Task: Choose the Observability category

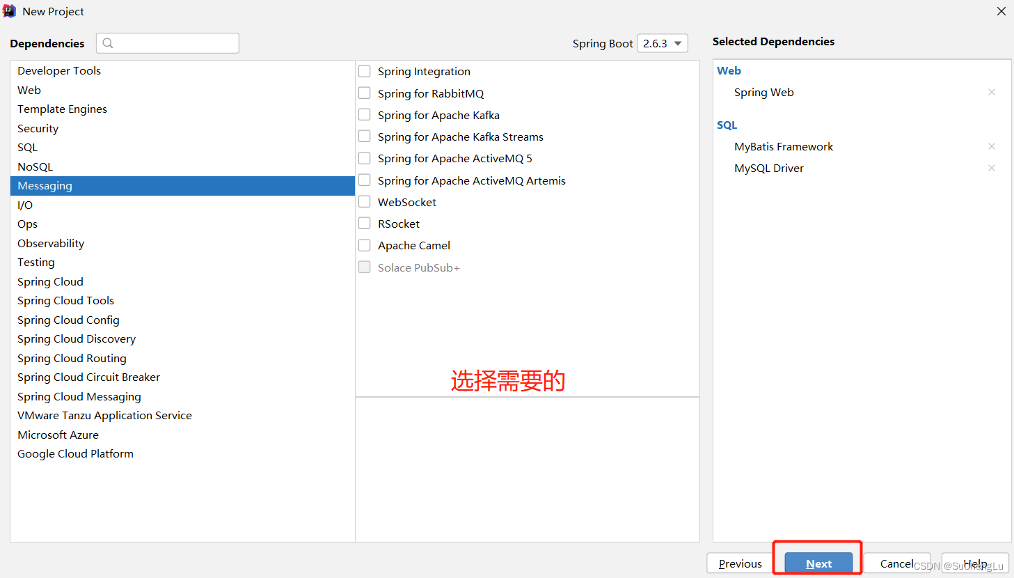Action: pos(182,243)
